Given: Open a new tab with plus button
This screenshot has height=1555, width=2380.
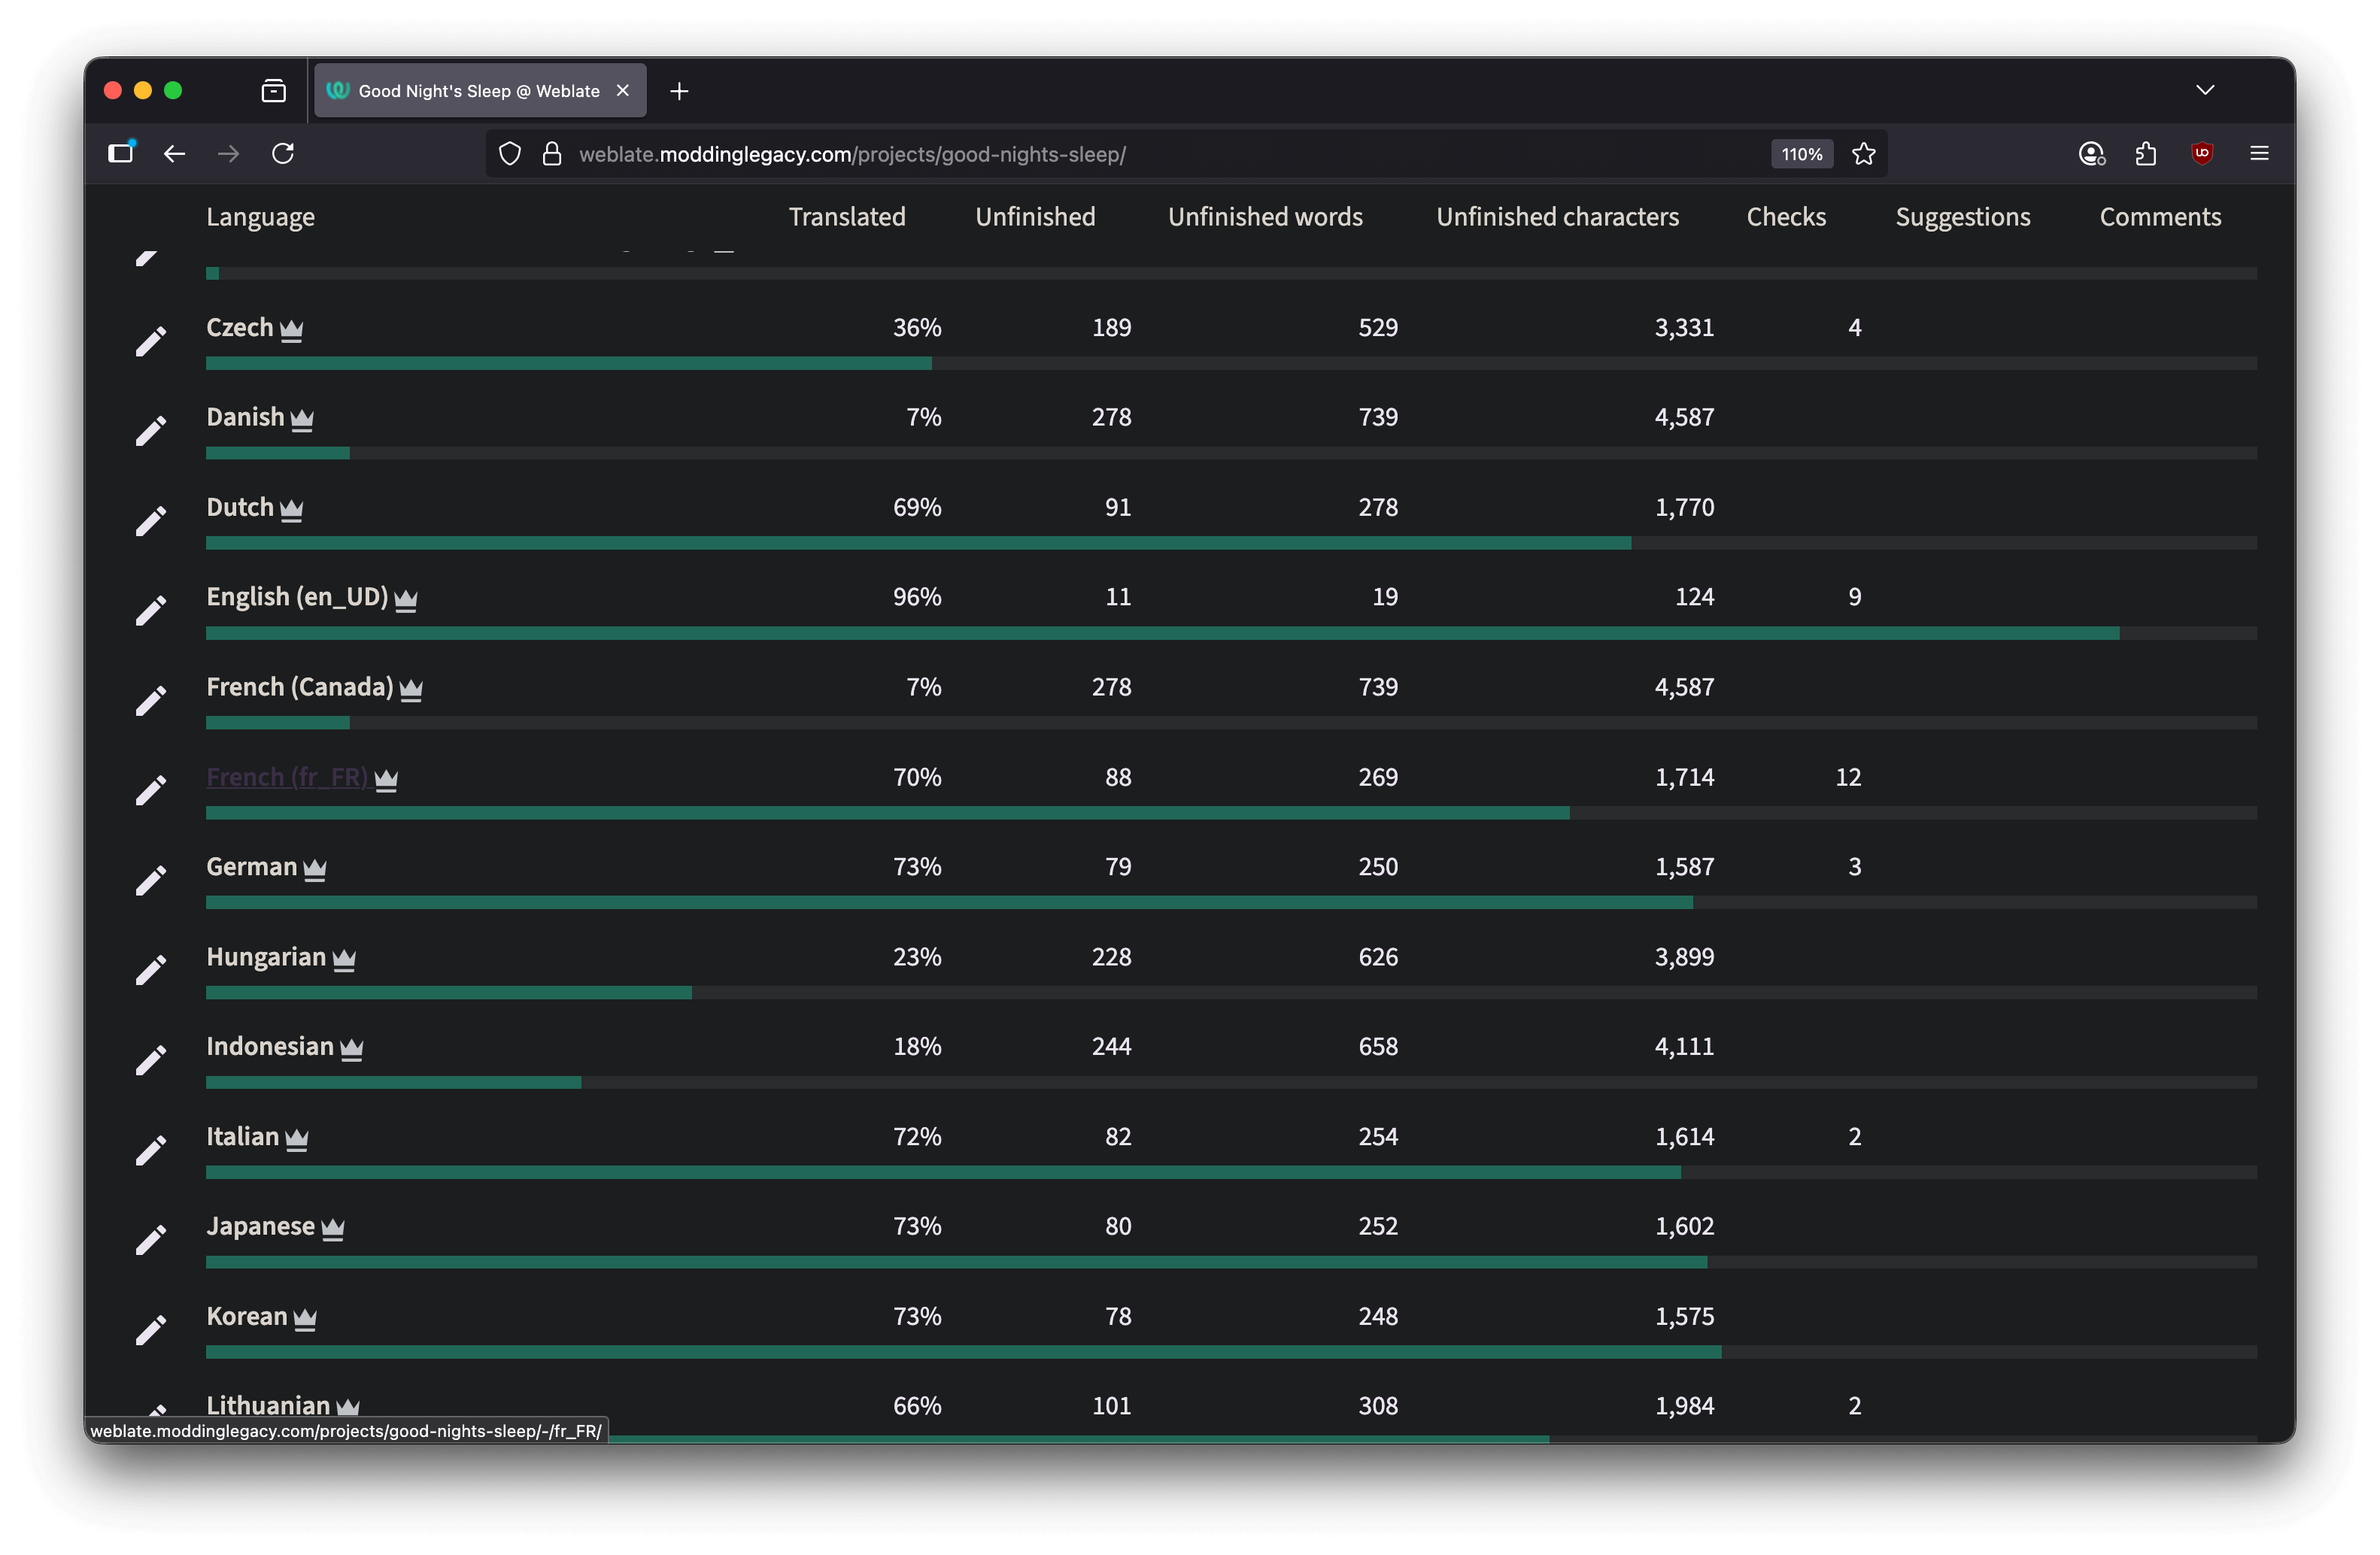Looking at the screenshot, I should (679, 92).
